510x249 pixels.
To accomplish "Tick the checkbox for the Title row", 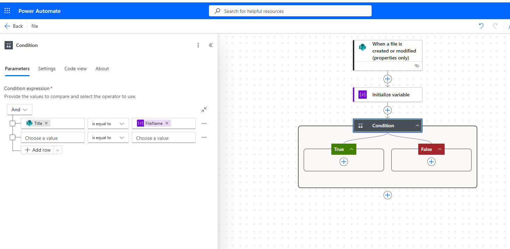I will [x=13, y=123].
